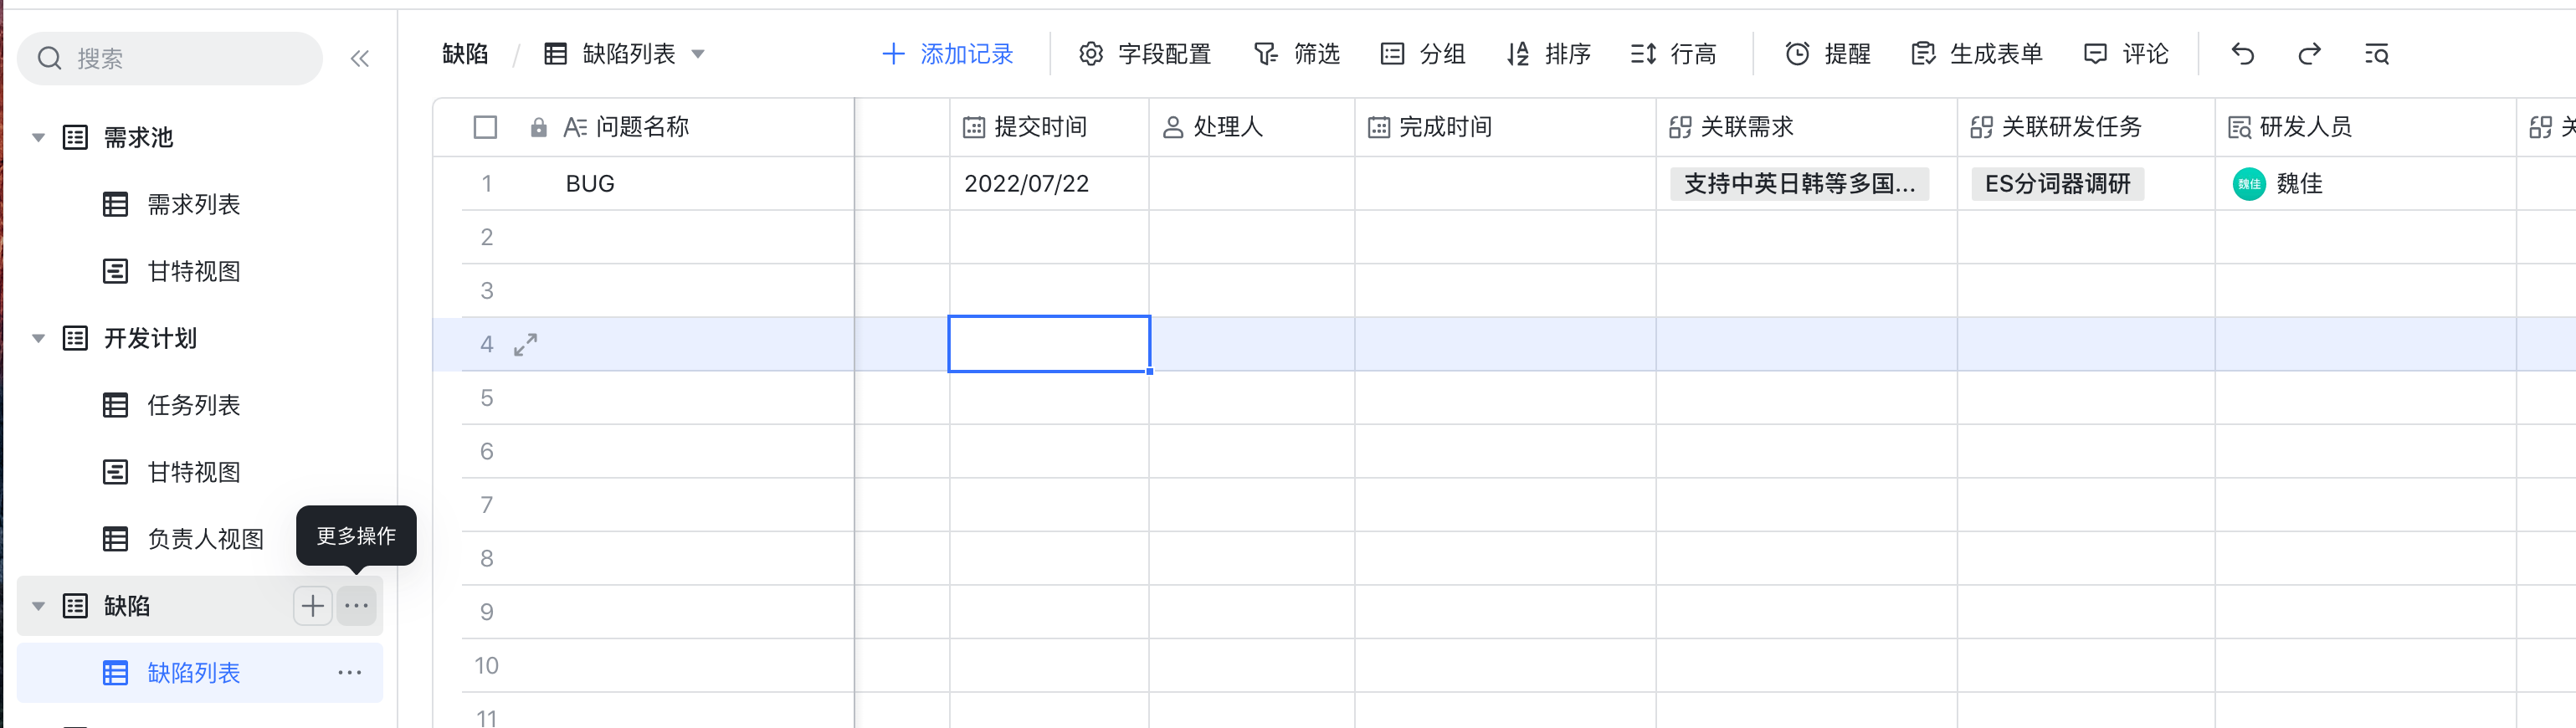Click the redo arrow icon
This screenshot has width=2576, height=728.
pos(2309,54)
